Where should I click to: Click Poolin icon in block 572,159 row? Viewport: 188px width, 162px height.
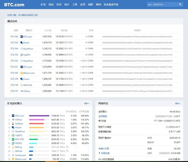tap(22, 79)
